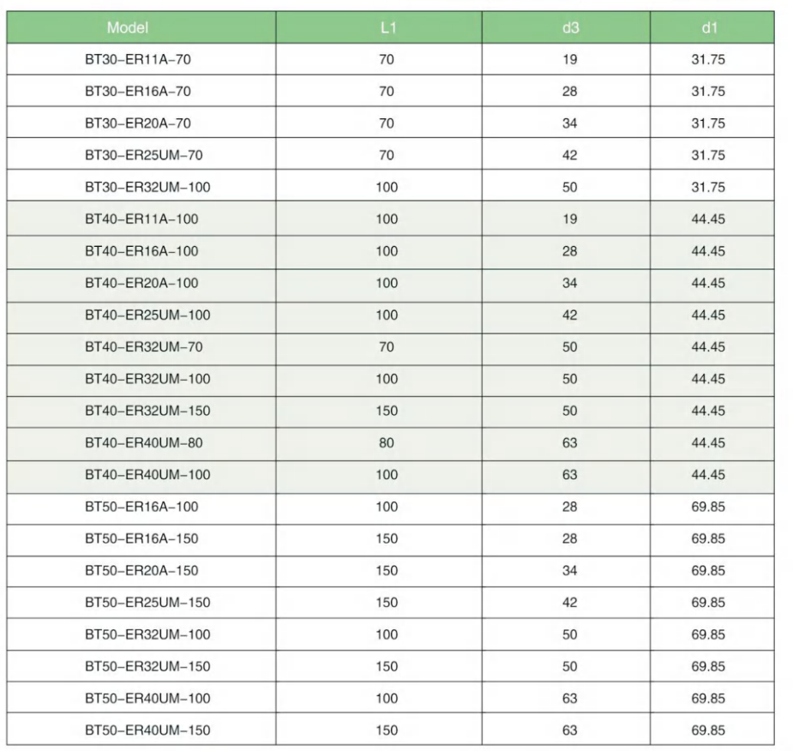
Task: Select the BT40-ER40UM-80 model cell
Action: tap(144, 443)
